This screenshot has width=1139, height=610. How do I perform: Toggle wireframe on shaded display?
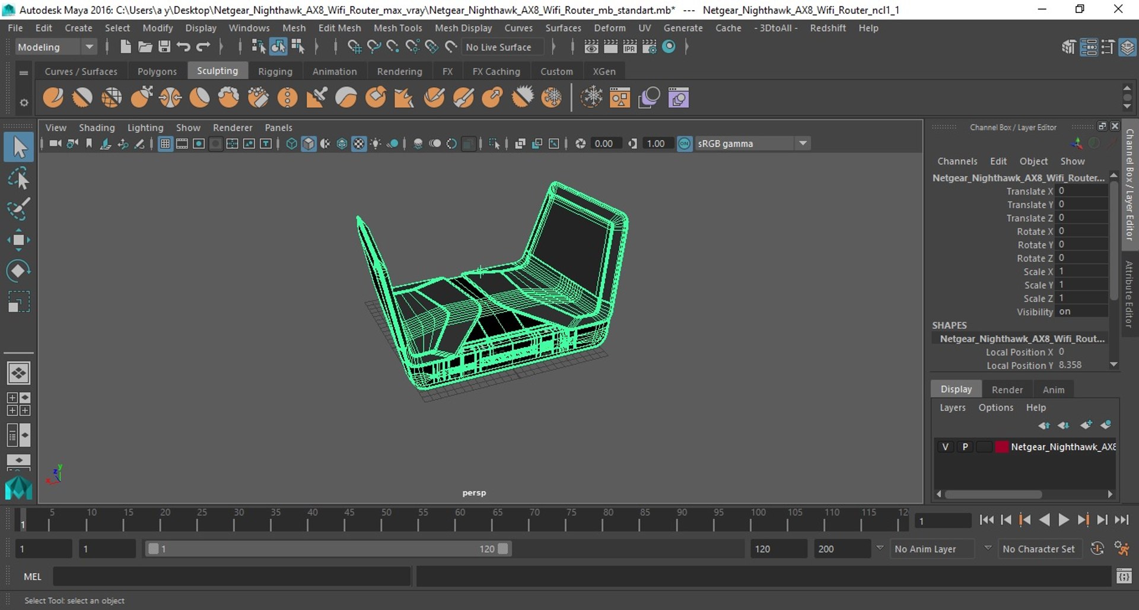point(342,144)
